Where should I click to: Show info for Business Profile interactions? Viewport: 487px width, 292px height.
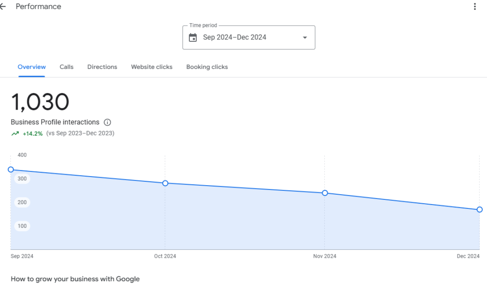pos(107,122)
